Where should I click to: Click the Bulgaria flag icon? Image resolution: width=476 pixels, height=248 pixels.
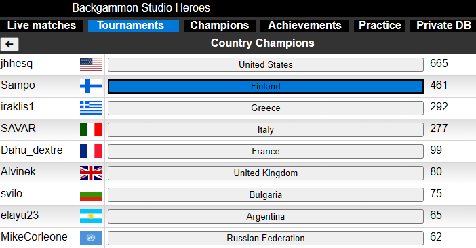click(x=91, y=194)
